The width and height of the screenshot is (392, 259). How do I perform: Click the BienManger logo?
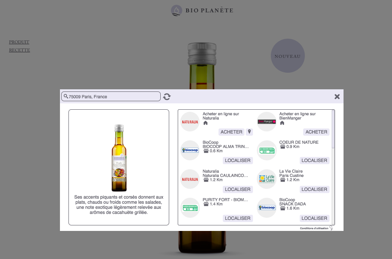pyautogui.click(x=267, y=122)
